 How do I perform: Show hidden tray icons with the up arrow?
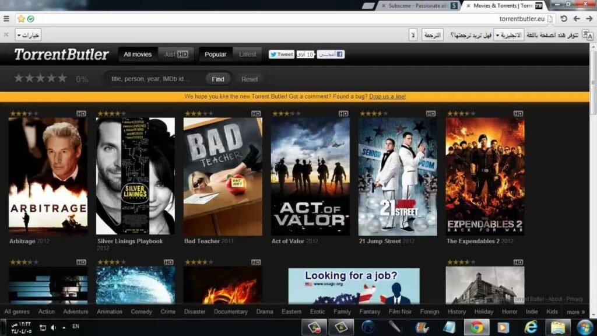click(x=64, y=327)
